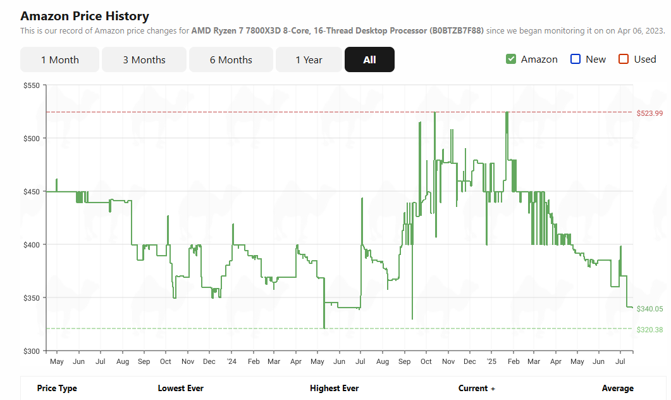Click the $320.38 lowest price label
This screenshot has width=671, height=400.
point(649,330)
